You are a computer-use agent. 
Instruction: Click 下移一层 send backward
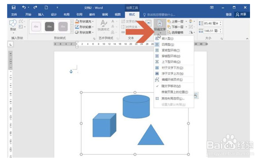[x=176, y=27]
